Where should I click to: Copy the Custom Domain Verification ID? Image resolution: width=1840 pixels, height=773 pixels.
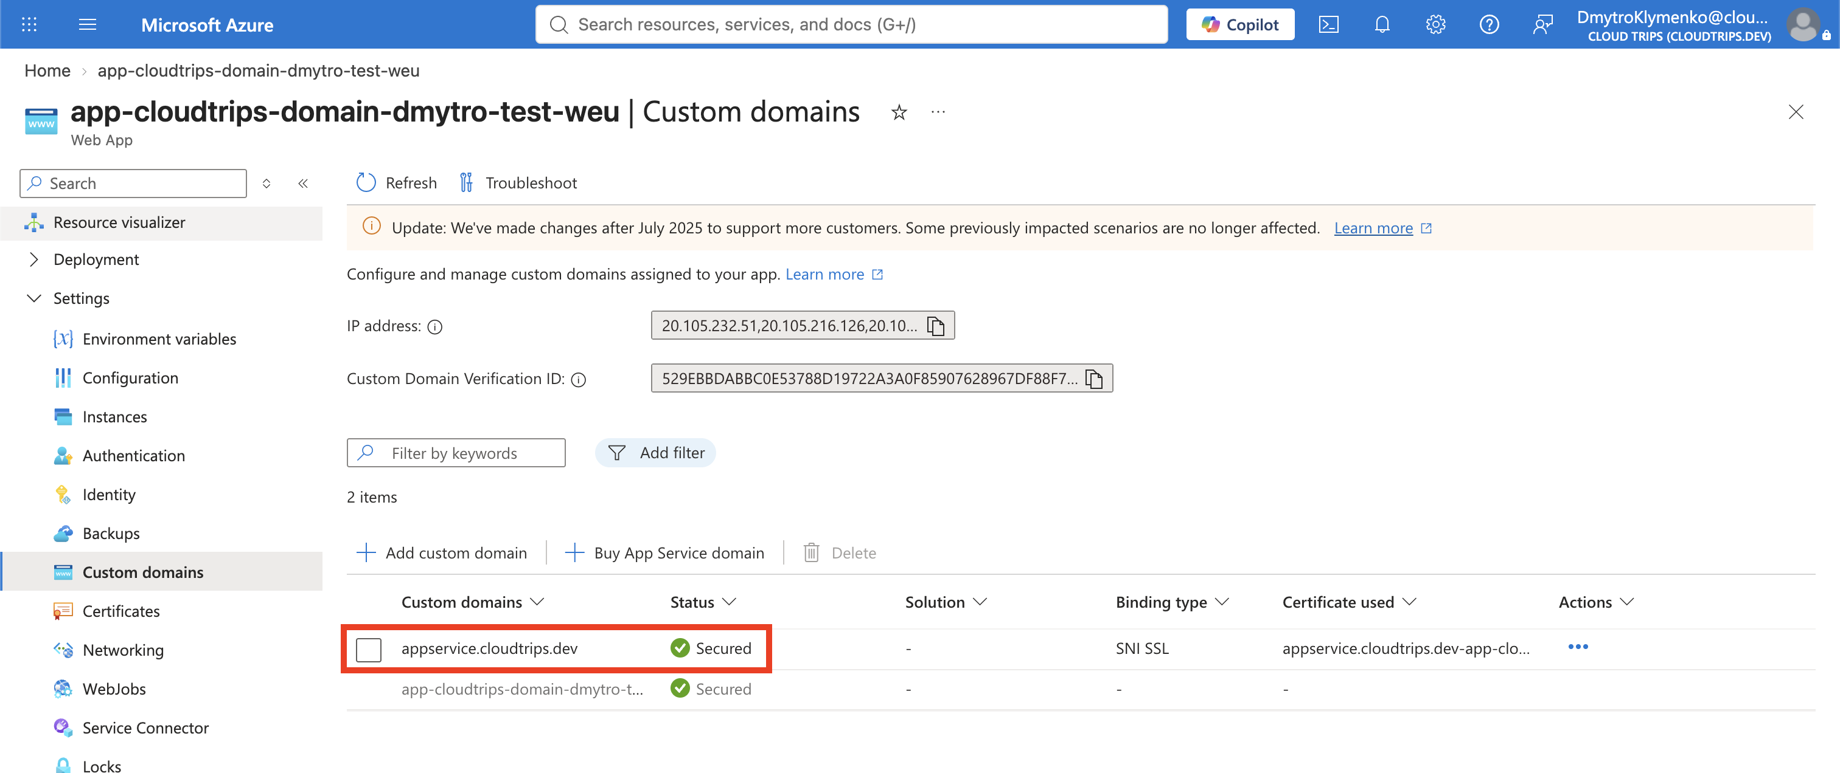click(1094, 379)
